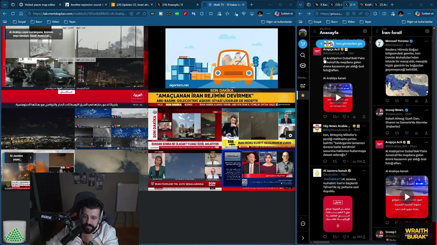This screenshot has width=437, height=245.
Task: Select the starred deck icon in X sidebar
Action: (x=303, y=95)
